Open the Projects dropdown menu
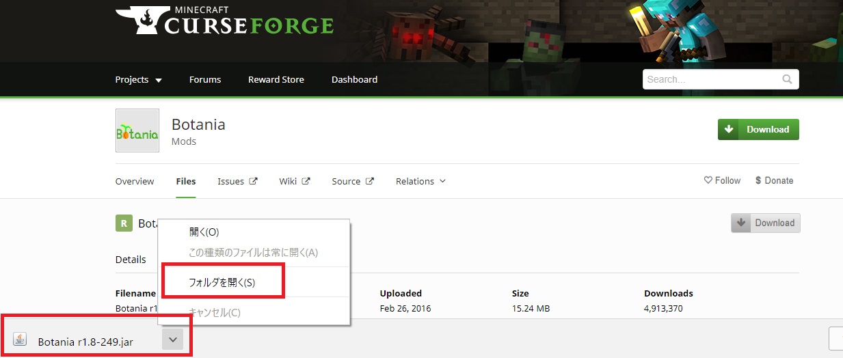Image resolution: width=843 pixels, height=358 pixels. pos(139,79)
